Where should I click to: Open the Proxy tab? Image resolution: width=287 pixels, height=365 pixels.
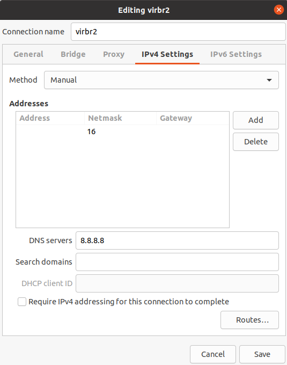click(x=114, y=54)
